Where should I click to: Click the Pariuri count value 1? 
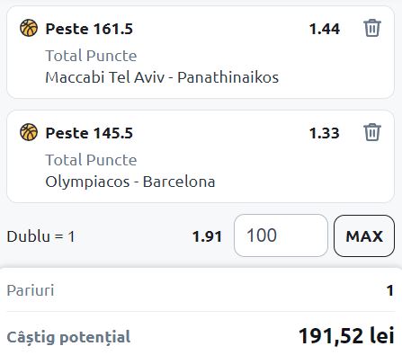(x=389, y=290)
